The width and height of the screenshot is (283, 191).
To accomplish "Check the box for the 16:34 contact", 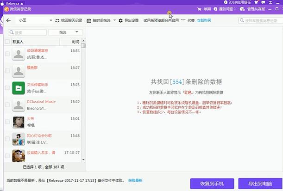I will click(7, 54).
